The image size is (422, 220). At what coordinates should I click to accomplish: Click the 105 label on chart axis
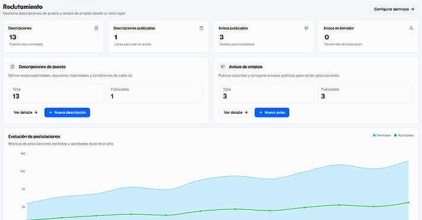(x=23, y=171)
